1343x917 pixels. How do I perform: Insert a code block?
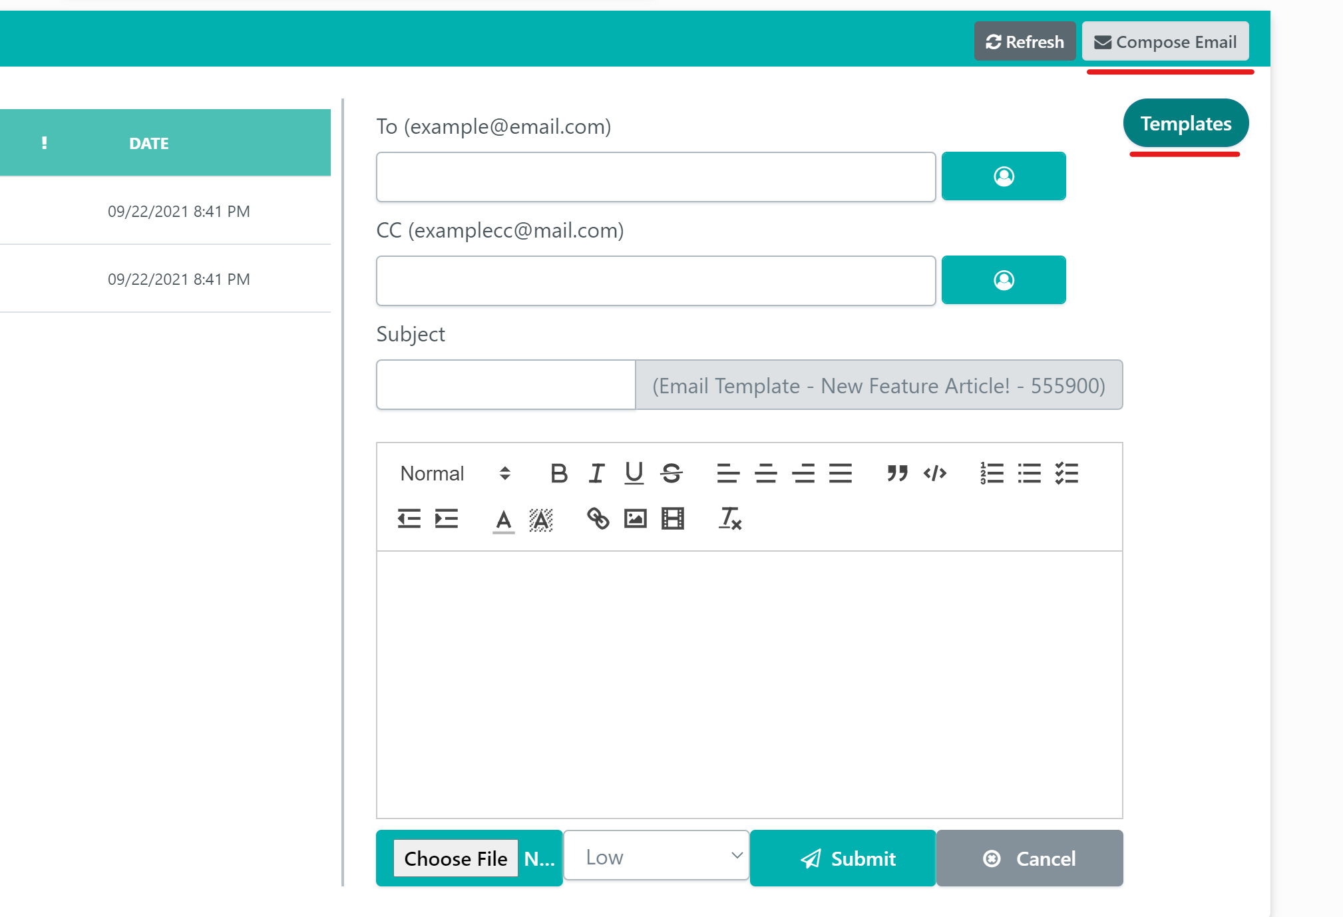(935, 473)
